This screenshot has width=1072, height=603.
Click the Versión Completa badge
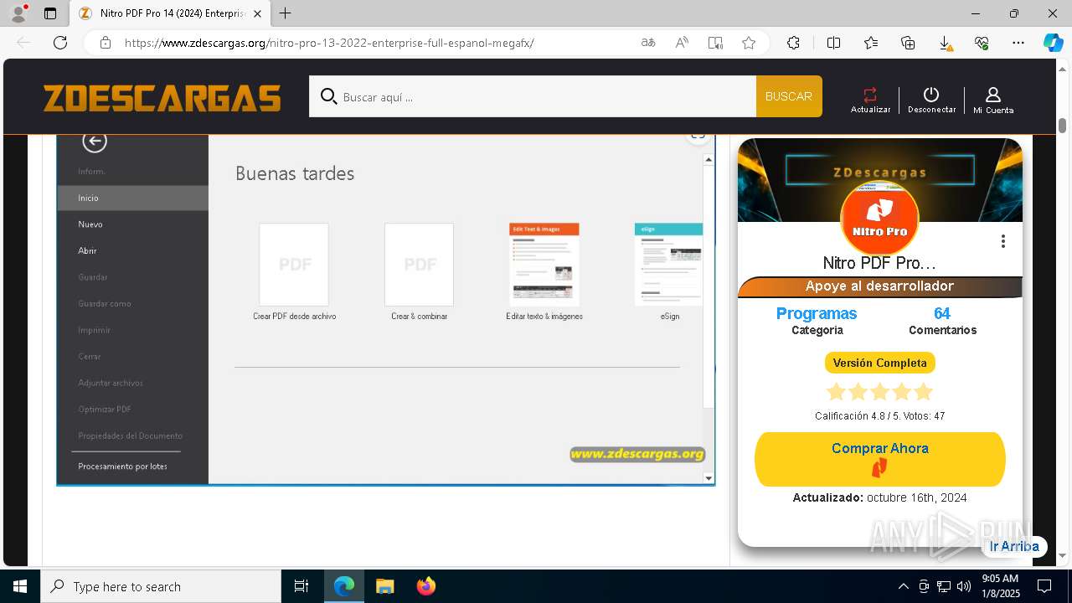[879, 363]
